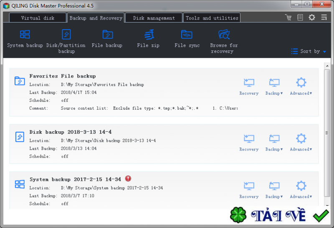This screenshot has width=334, height=228.
Task: Click Recovery for Favorites File backup
Action: 249,87
